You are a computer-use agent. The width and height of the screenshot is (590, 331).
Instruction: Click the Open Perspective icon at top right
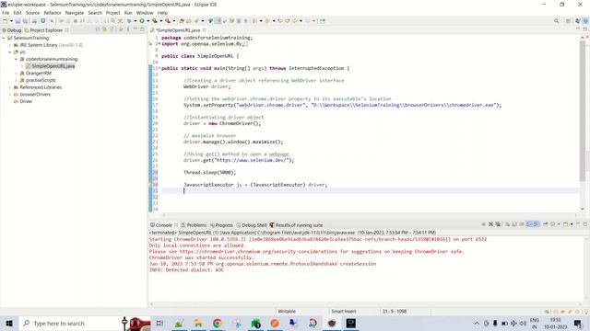[568, 21]
